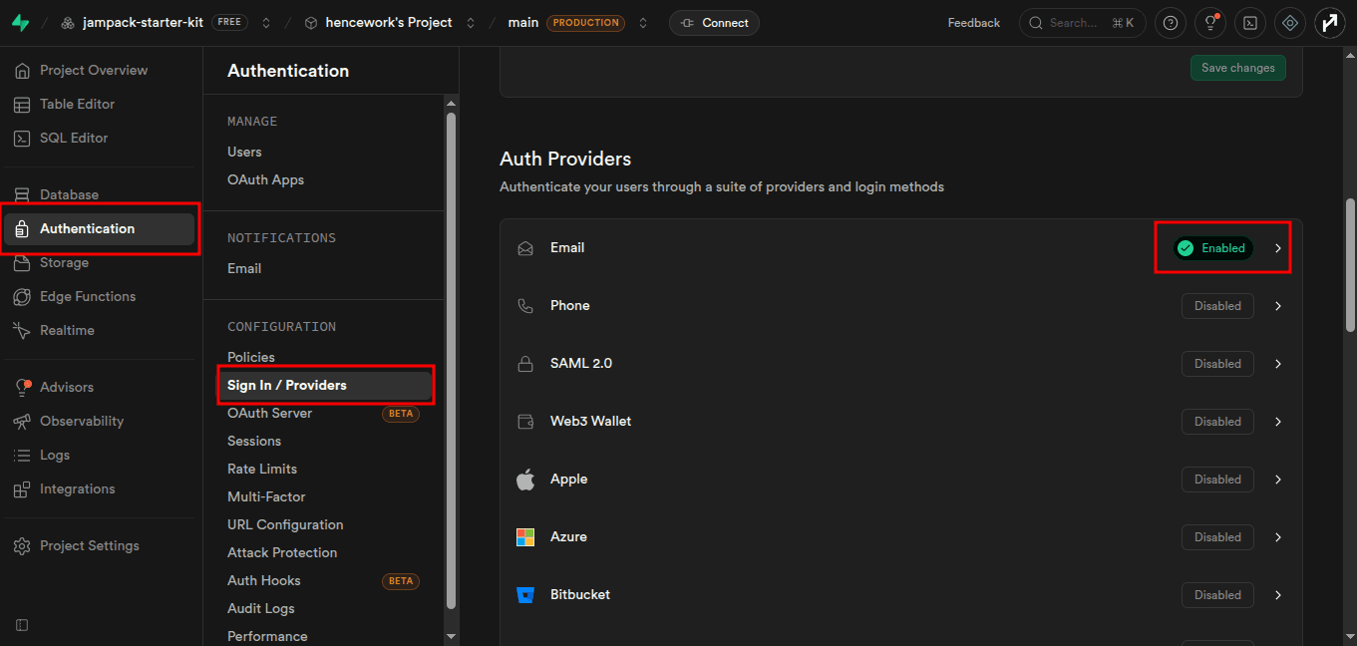Viewport: 1357px width, 646px height.
Task: Click the Feedback button
Action: coord(973,23)
